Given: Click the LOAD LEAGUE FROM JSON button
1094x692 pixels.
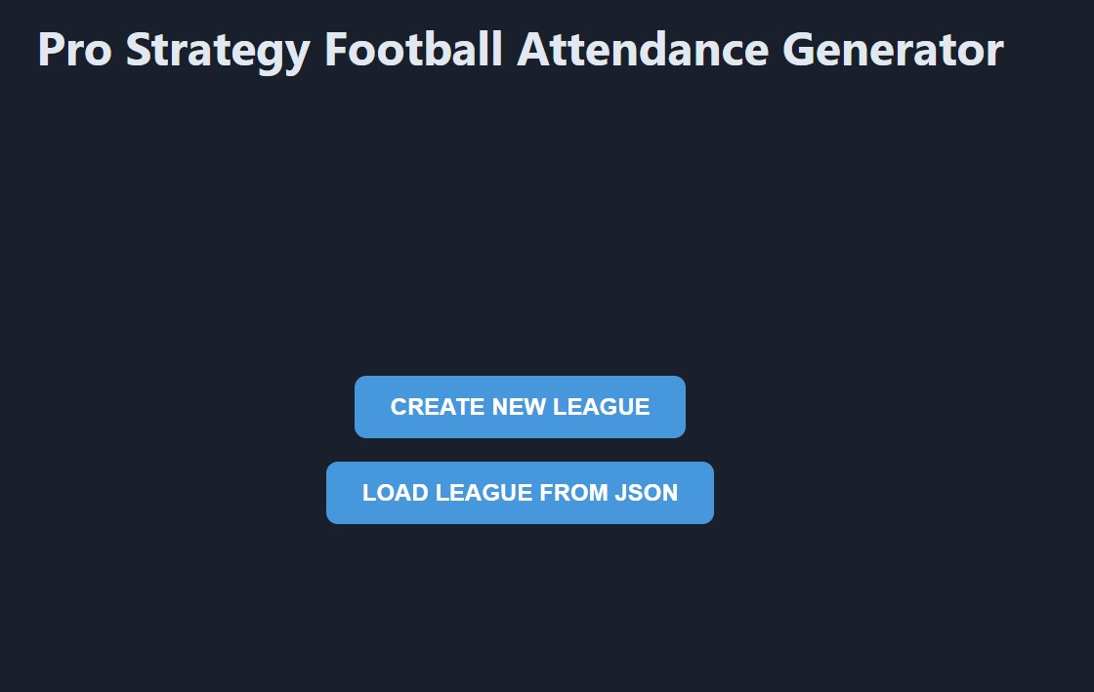Looking at the screenshot, I should point(520,493).
